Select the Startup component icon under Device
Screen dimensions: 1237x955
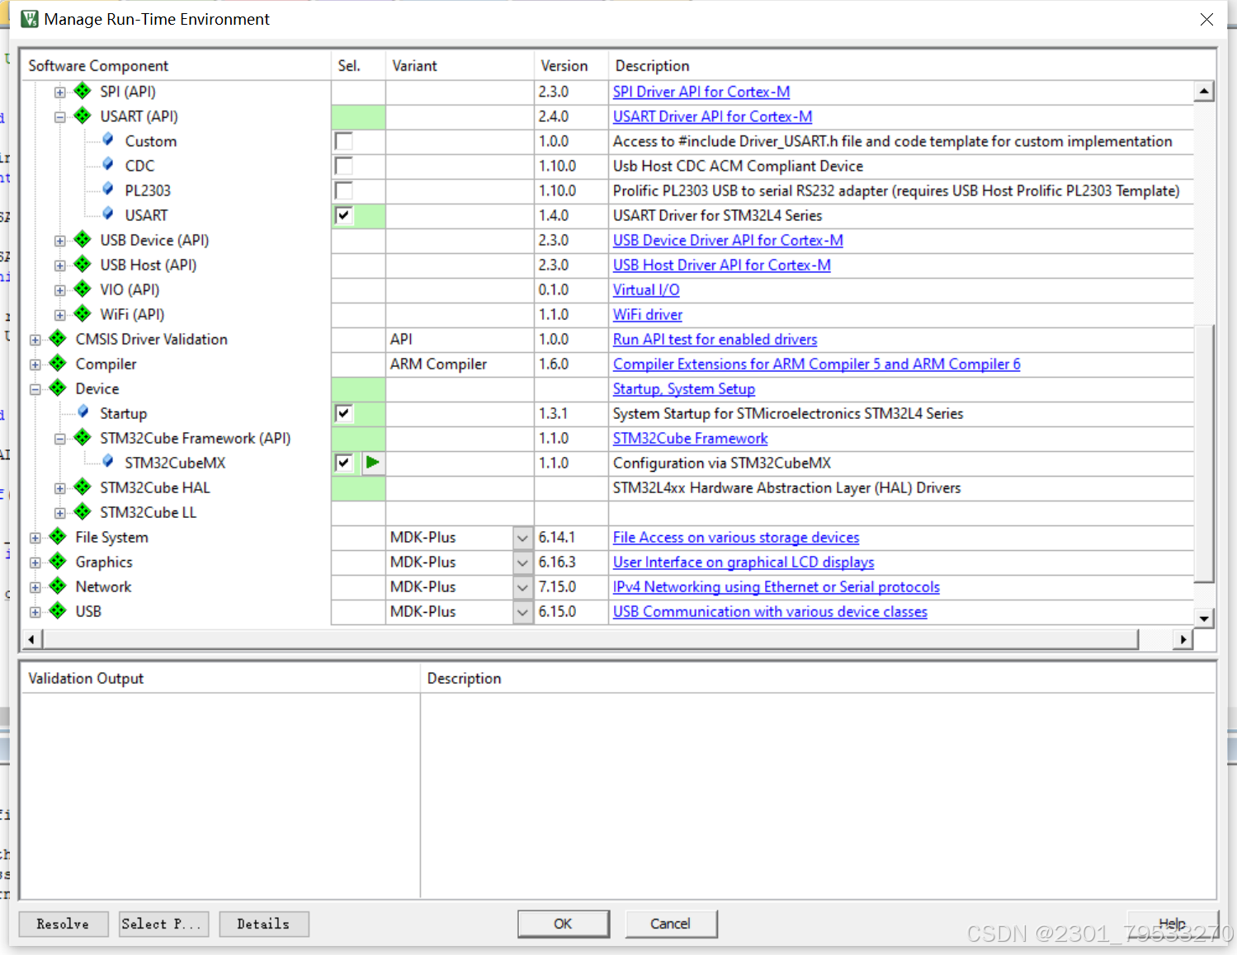[108, 413]
